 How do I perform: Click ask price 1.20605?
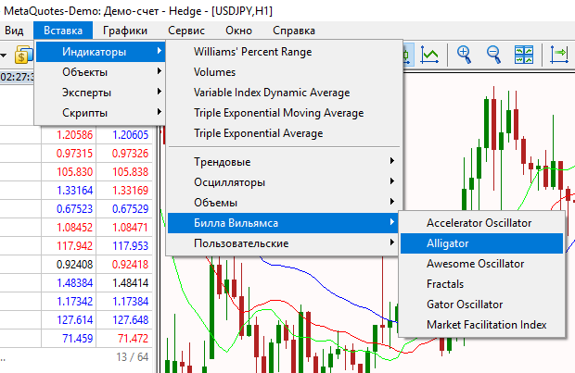(130, 135)
